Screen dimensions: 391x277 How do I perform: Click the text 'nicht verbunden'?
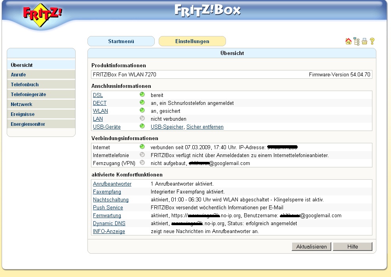[x=169, y=119]
